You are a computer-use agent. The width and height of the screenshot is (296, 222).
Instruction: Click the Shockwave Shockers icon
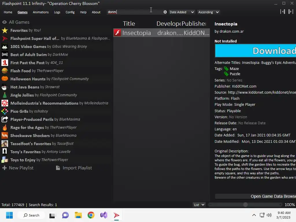pos(5,136)
